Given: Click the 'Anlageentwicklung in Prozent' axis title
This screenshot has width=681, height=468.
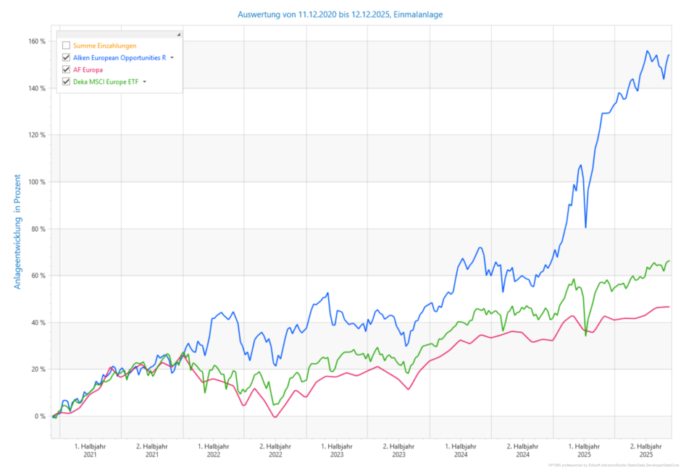Looking at the screenshot, I should click(17, 231).
